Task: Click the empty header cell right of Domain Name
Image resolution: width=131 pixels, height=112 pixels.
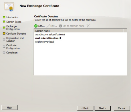Action: click(x=125, y=31)
